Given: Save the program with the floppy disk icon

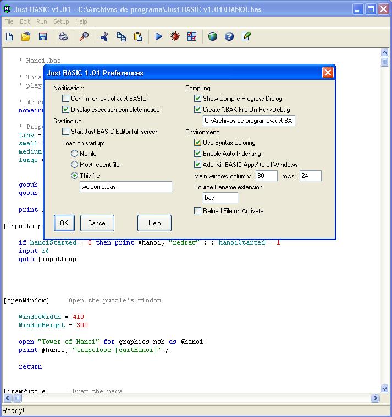Looking at the screenshot, I should [43, 36].
